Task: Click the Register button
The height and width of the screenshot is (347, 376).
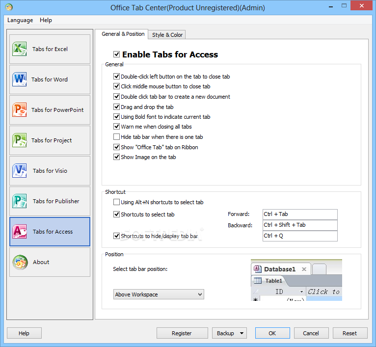Action: 182,333
